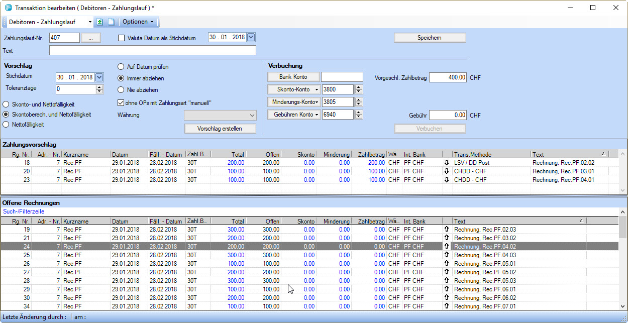Click the down arrow for Rechnung Rec.PF.03.01
The width and height of the screenshot is (628, 323).
point(447,171)
